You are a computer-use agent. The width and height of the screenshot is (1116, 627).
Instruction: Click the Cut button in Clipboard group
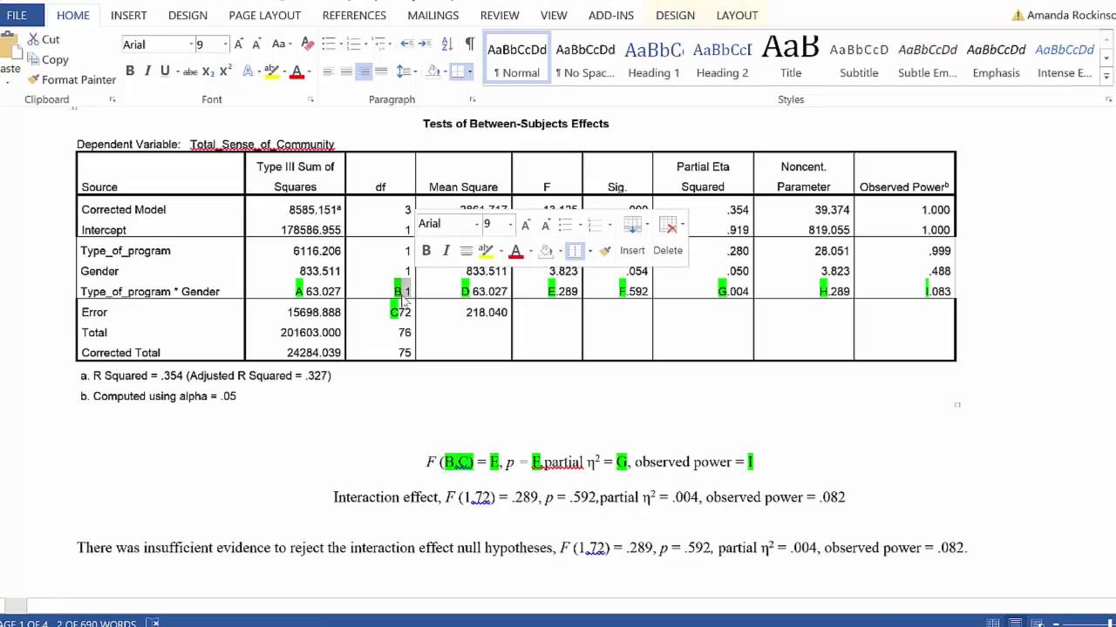tap(44, 39)
